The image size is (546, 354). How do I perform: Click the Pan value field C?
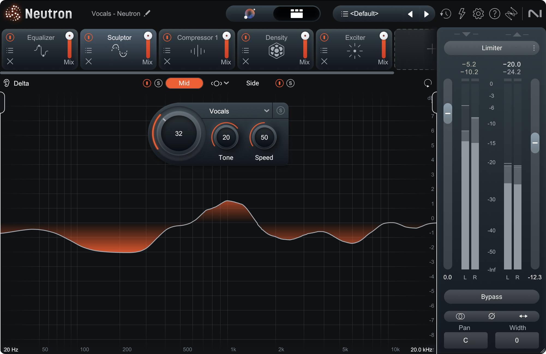click(466, 340)
